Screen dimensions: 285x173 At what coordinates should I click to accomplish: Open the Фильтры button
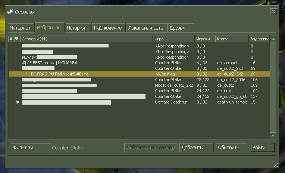click(x=31, y=148)
